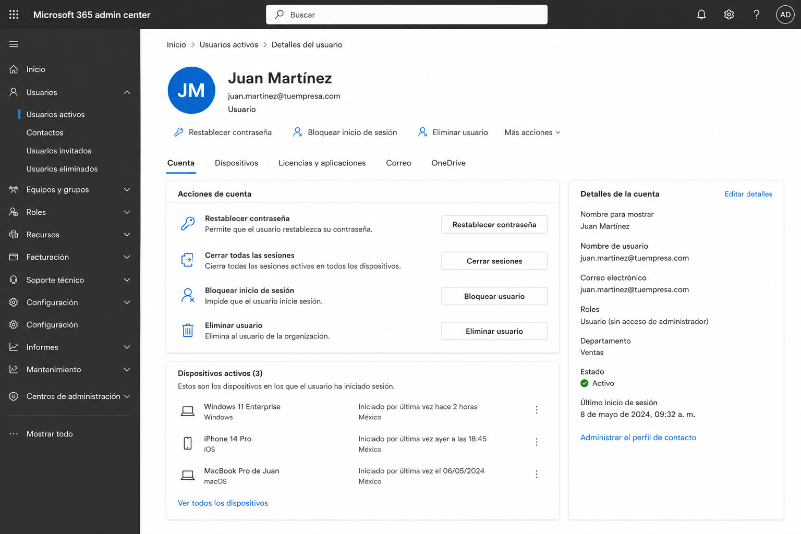Click the Equipos y grupos icon
This screenshot has width=801, height=534.
[x=14, y=190]
